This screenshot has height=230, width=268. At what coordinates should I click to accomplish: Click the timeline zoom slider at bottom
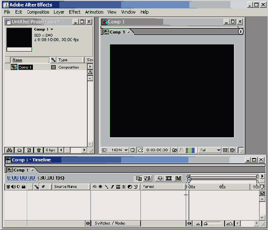(x=213, y=224)
